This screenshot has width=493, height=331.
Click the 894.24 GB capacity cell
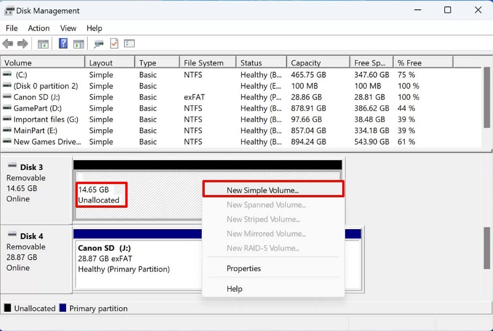(x=309, y=142)
